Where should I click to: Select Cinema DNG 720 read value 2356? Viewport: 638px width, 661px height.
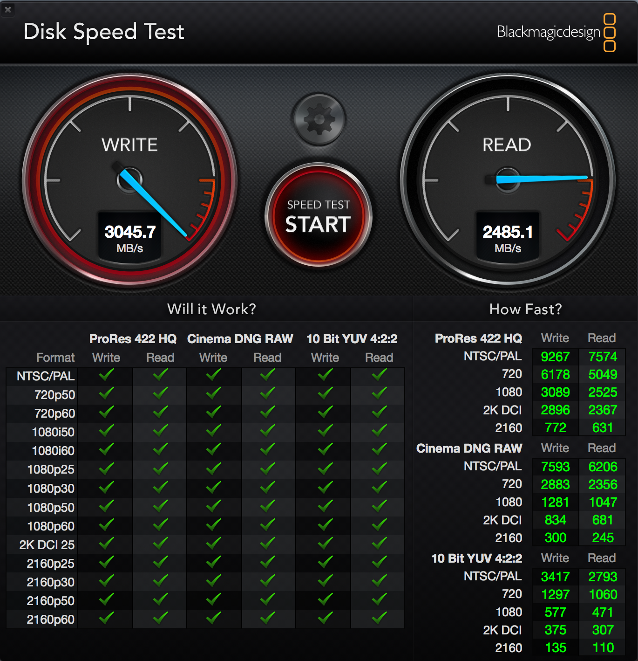[x=603, y=484]
